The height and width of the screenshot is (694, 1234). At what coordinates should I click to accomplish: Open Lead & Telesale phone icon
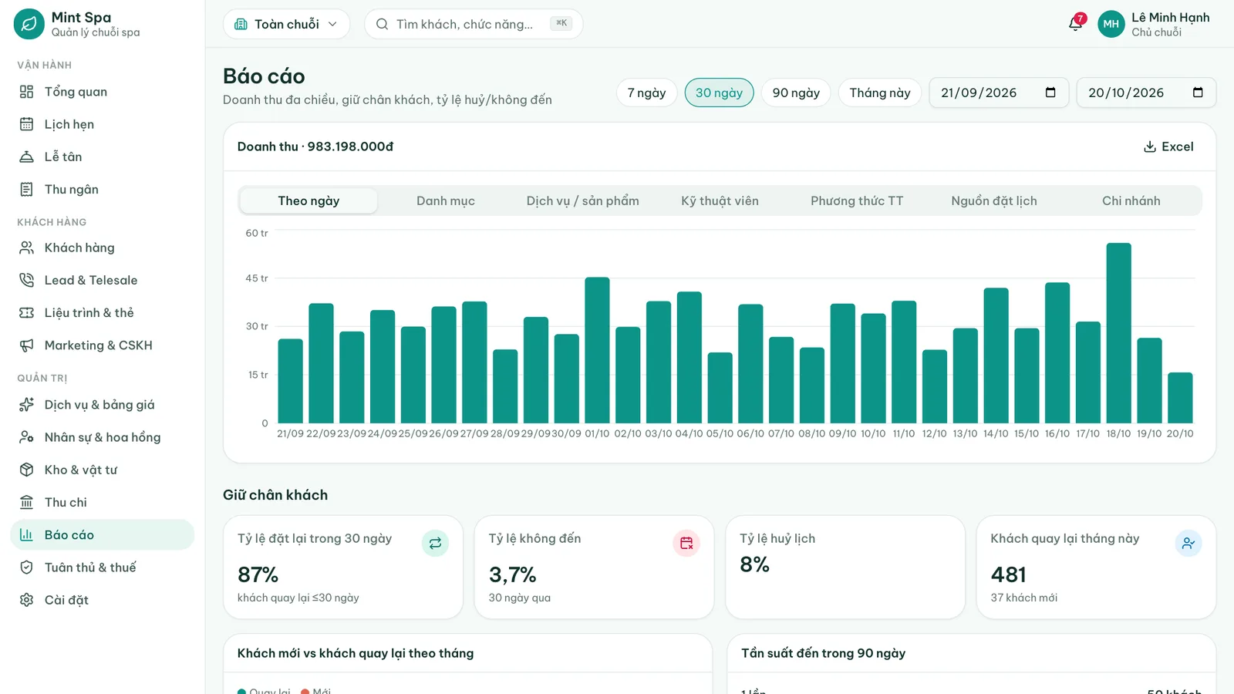click(x=26, y=280)
